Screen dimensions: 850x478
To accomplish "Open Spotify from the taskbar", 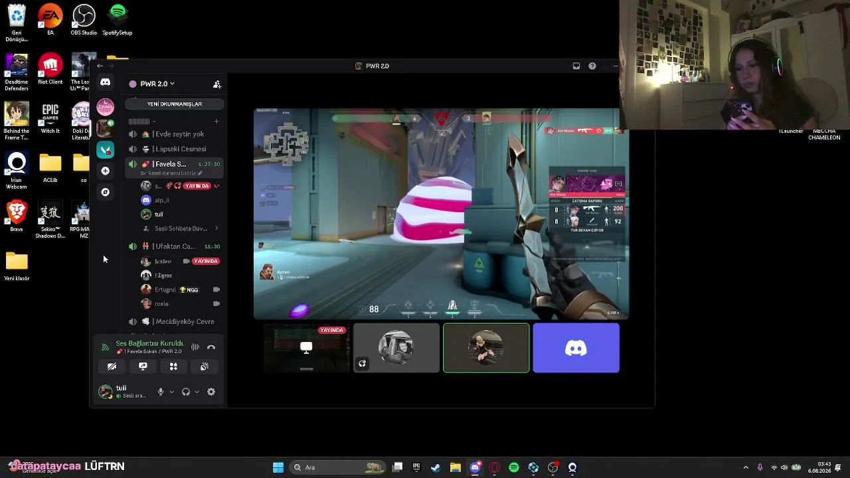I will point(514,467).
